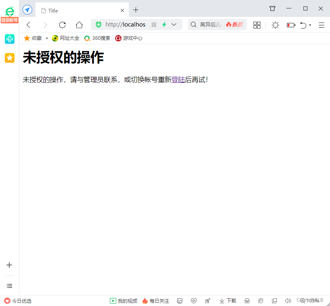Go back to previous page

click(x=29, y=25)
